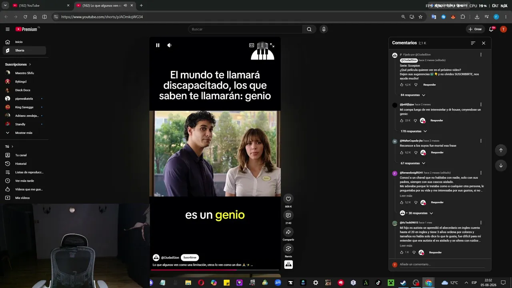512x288 pixels.
Task: Pause the Shorts video
Action: click(x=158, y=45)
